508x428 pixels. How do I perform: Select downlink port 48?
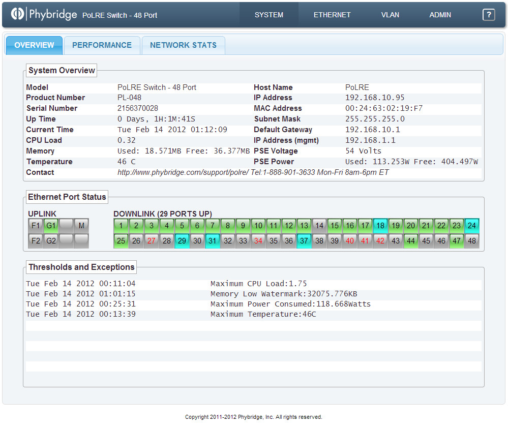(471, 241)
